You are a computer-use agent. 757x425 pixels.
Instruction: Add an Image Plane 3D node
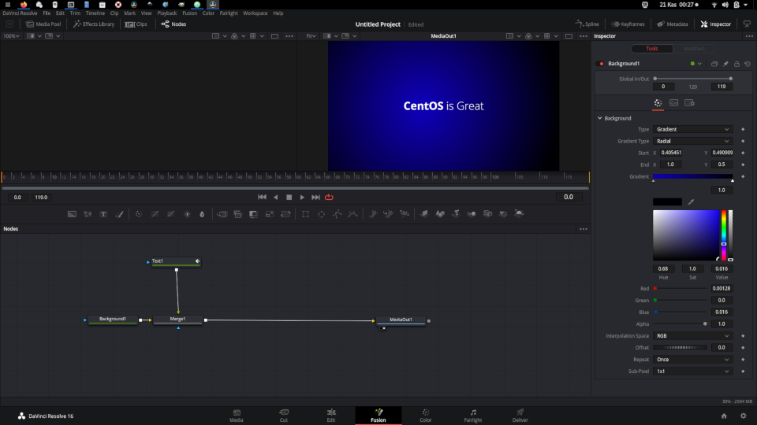pyautogui.click(x=424, y=213)
